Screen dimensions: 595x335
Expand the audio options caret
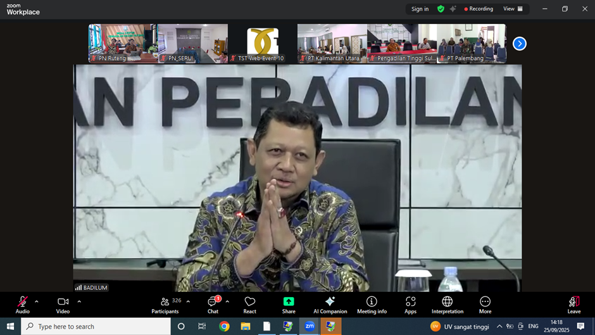point(37,301)
